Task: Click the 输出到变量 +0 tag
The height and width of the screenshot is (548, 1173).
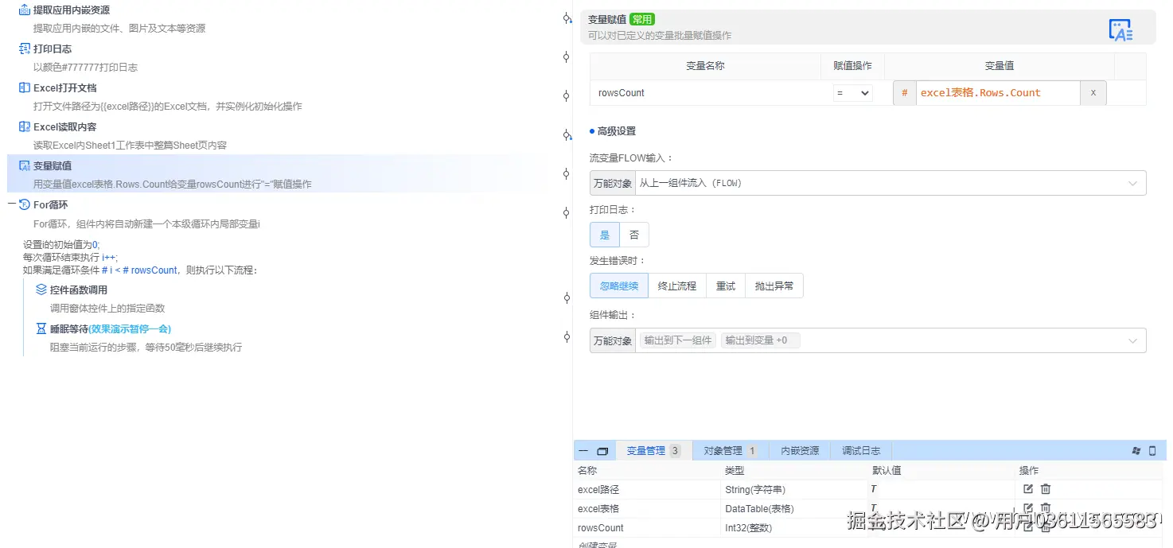Action: click(760, 340)
